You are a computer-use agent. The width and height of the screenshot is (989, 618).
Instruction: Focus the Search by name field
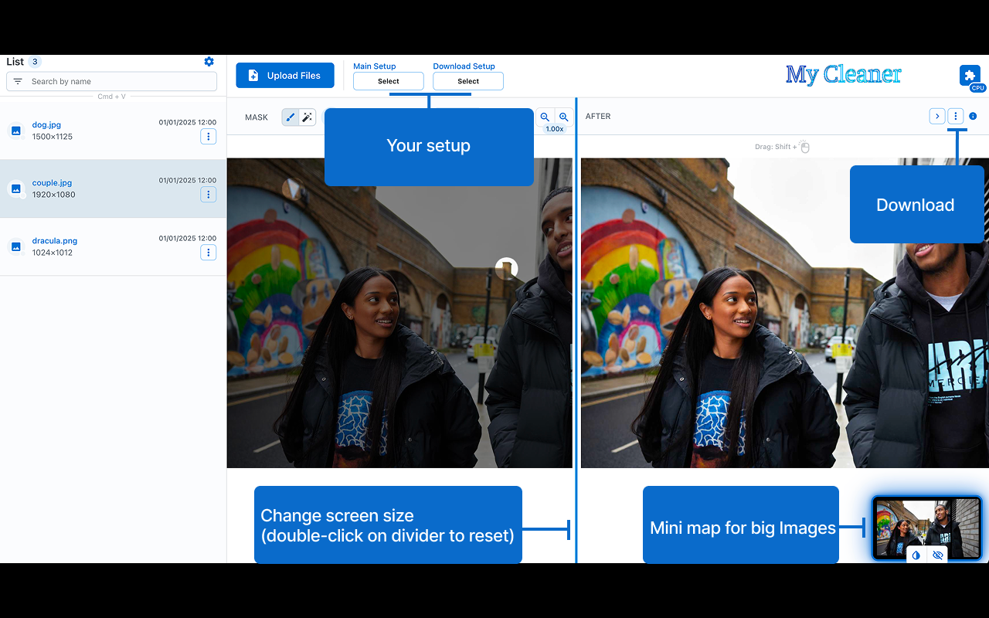[x=111, y=81]
